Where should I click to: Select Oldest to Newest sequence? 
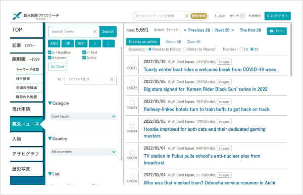pos(184,50)
